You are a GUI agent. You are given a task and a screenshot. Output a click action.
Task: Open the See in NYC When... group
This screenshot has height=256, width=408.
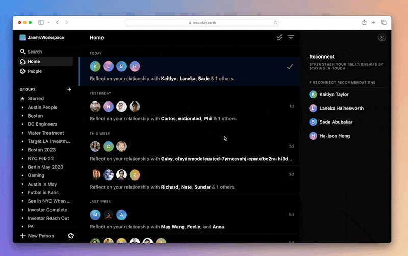pyautogui.click(x=49, y=201)
